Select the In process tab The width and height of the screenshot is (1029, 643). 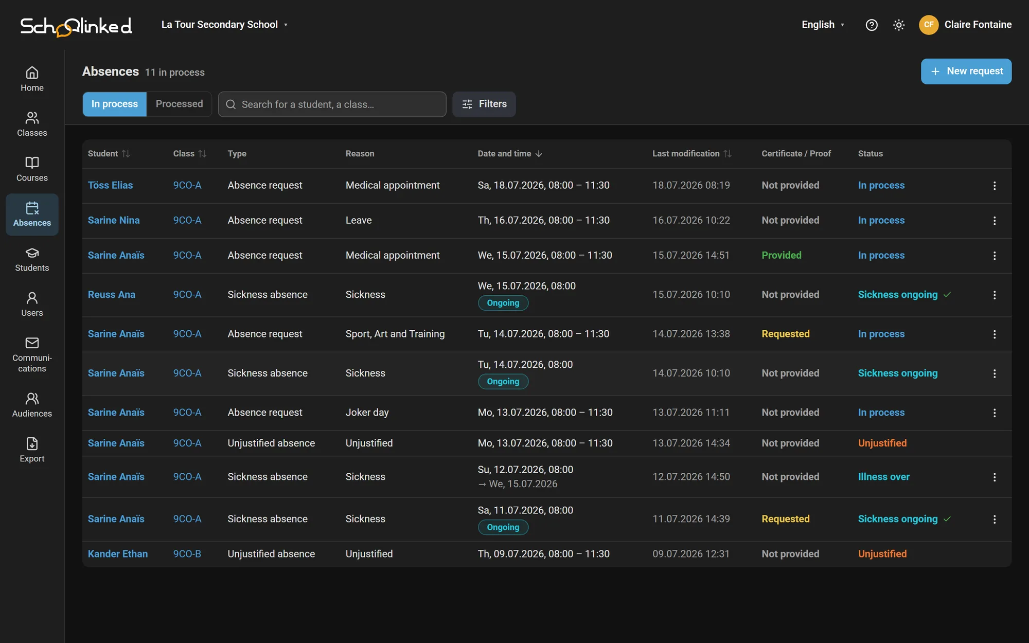[115, 104]
